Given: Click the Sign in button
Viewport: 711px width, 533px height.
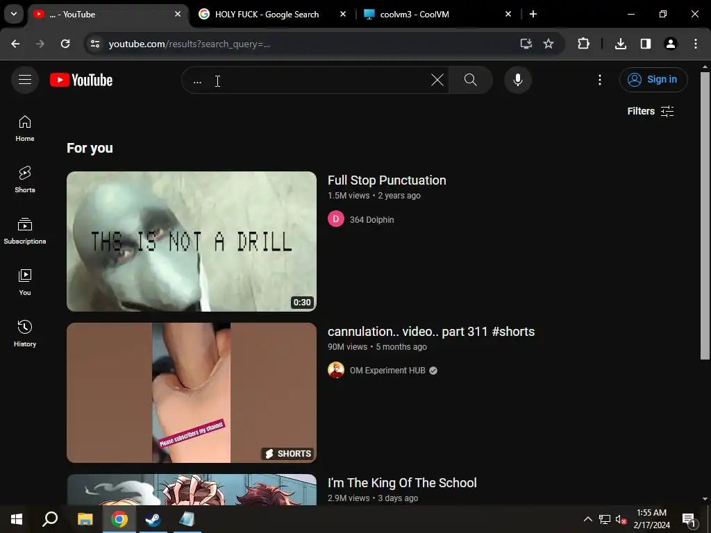Looking at the screenshot, I should click(653, 80).
